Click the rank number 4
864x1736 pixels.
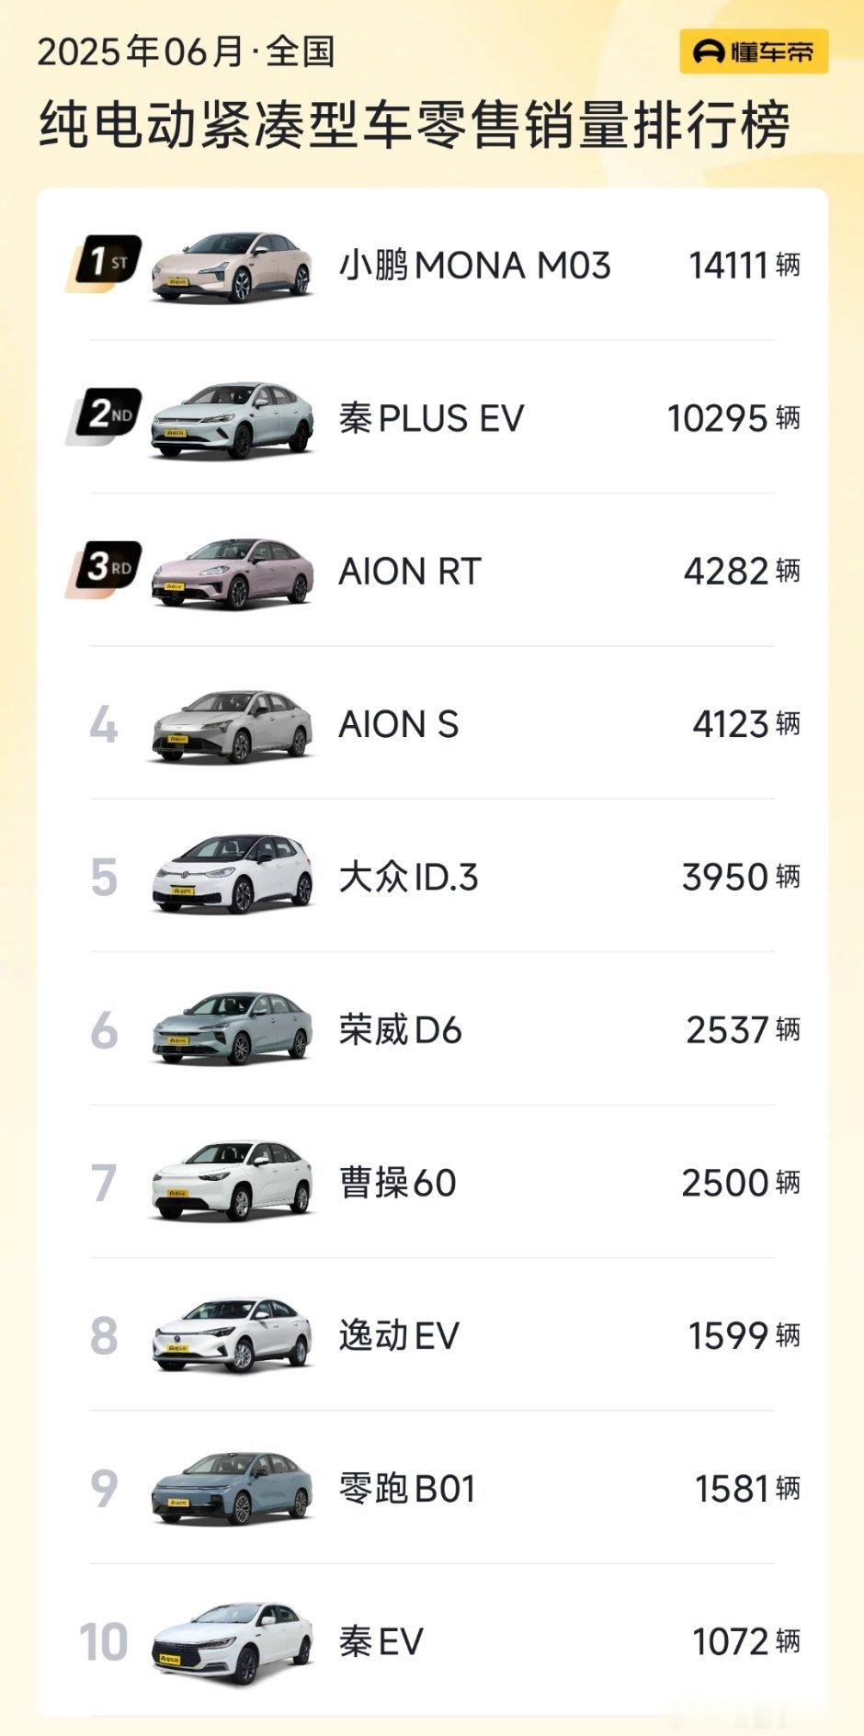(x=104, y=724)
